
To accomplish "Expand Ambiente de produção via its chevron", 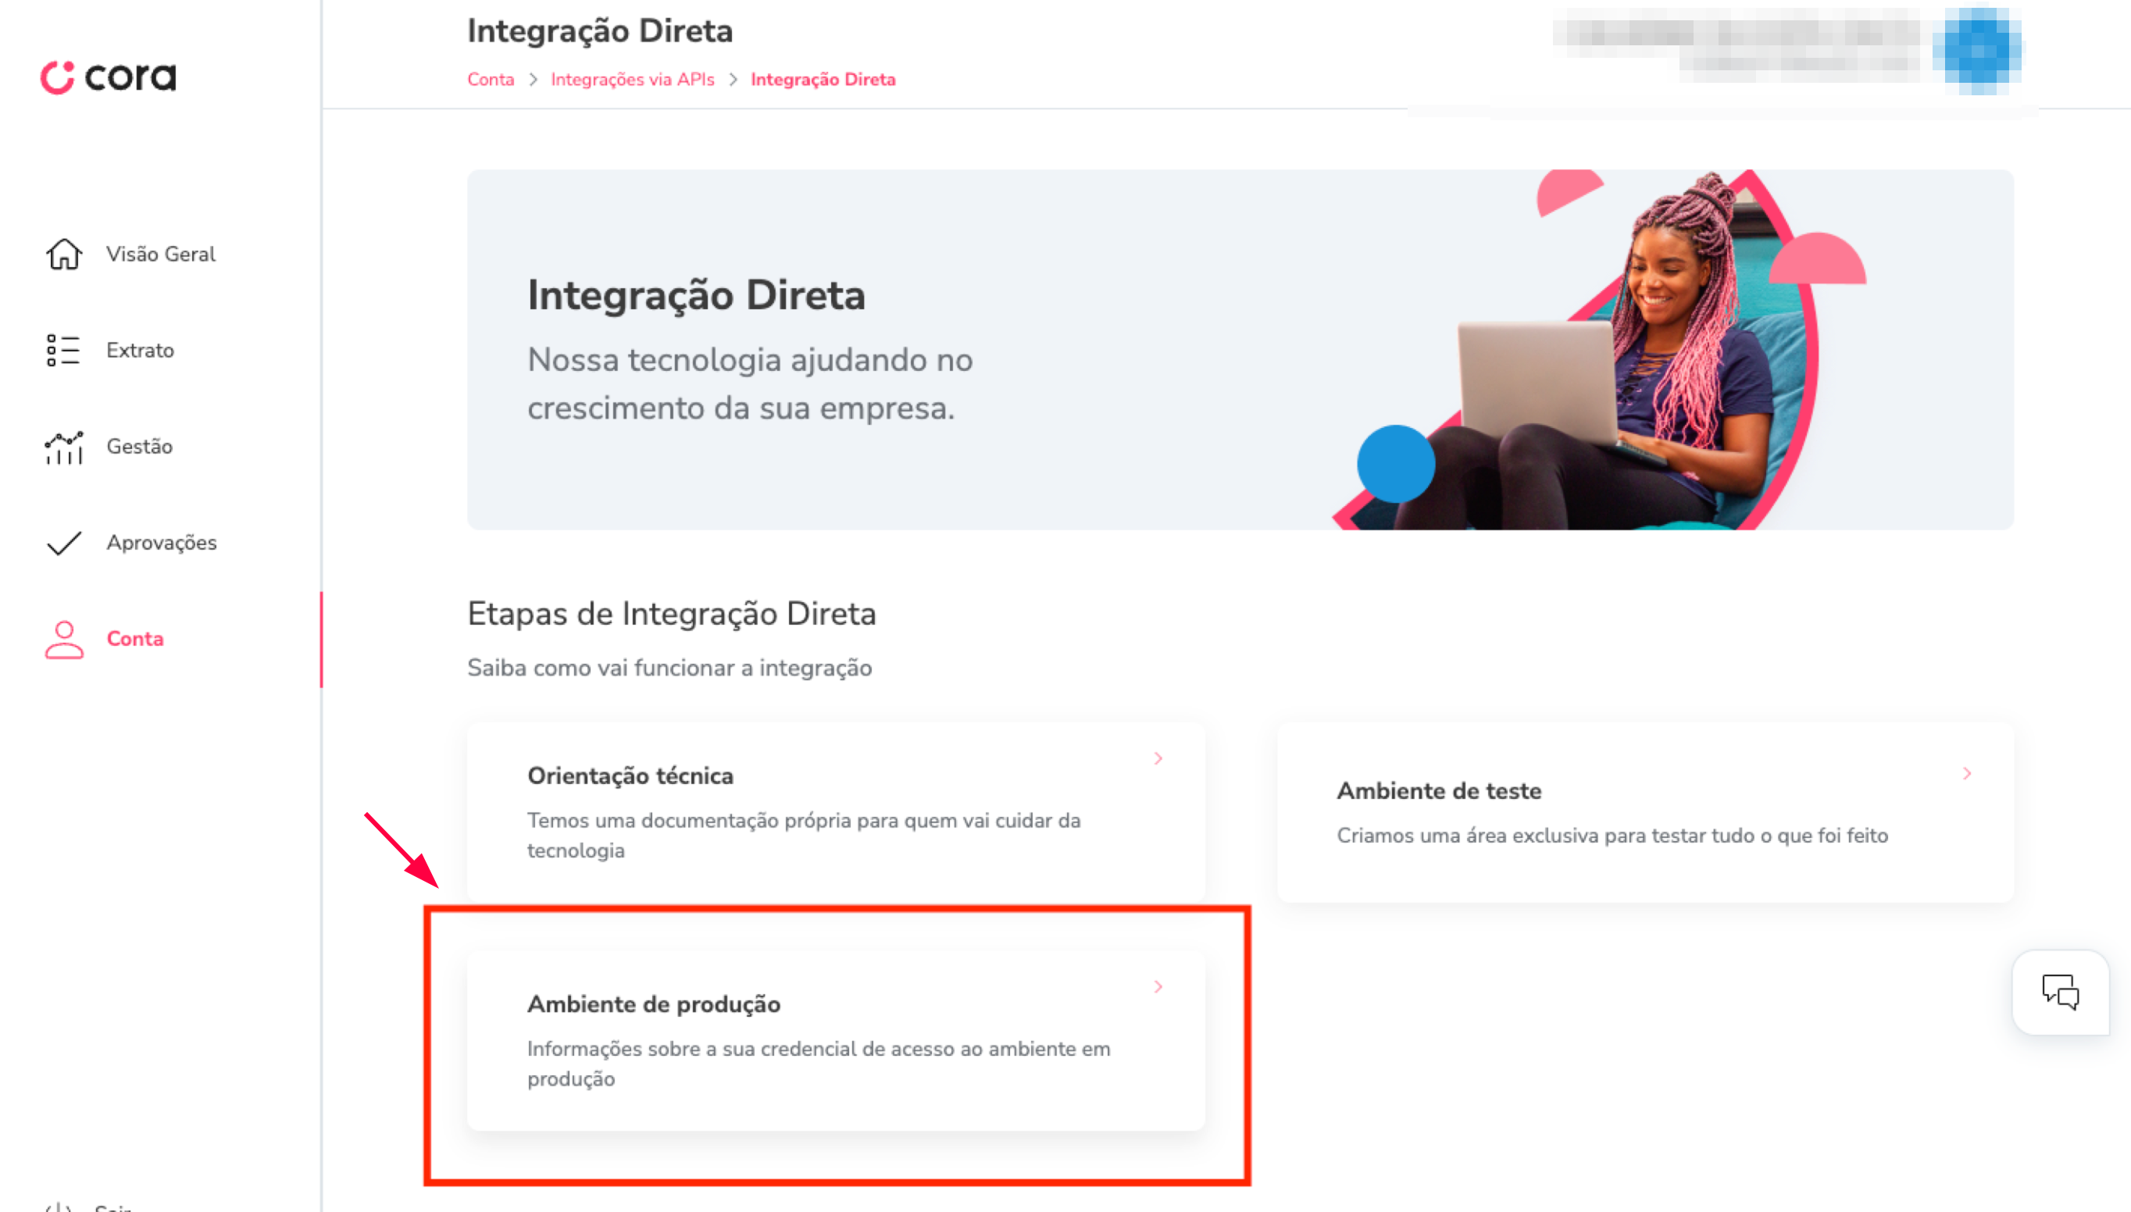I will coord(1158,987).
